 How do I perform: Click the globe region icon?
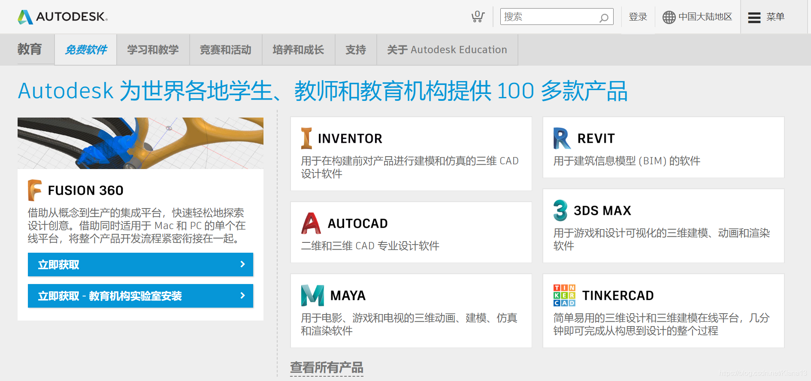pyautogui.click(x=669, y=17)
